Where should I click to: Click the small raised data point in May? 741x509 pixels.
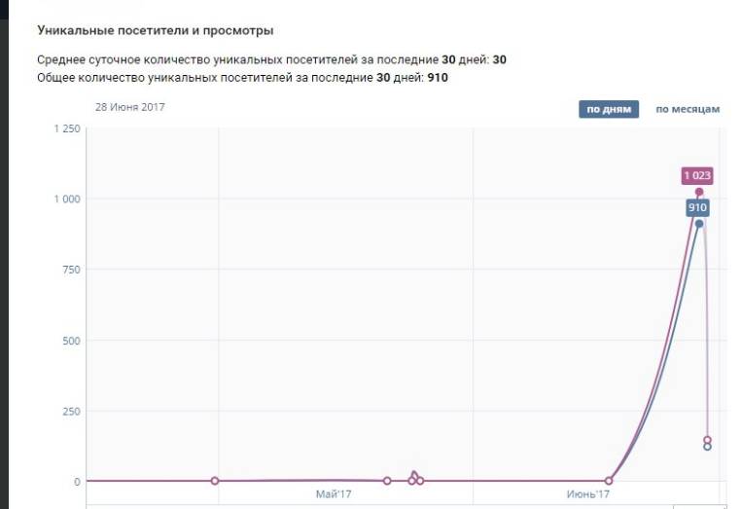pyautogui.click(x=414, y=475)
